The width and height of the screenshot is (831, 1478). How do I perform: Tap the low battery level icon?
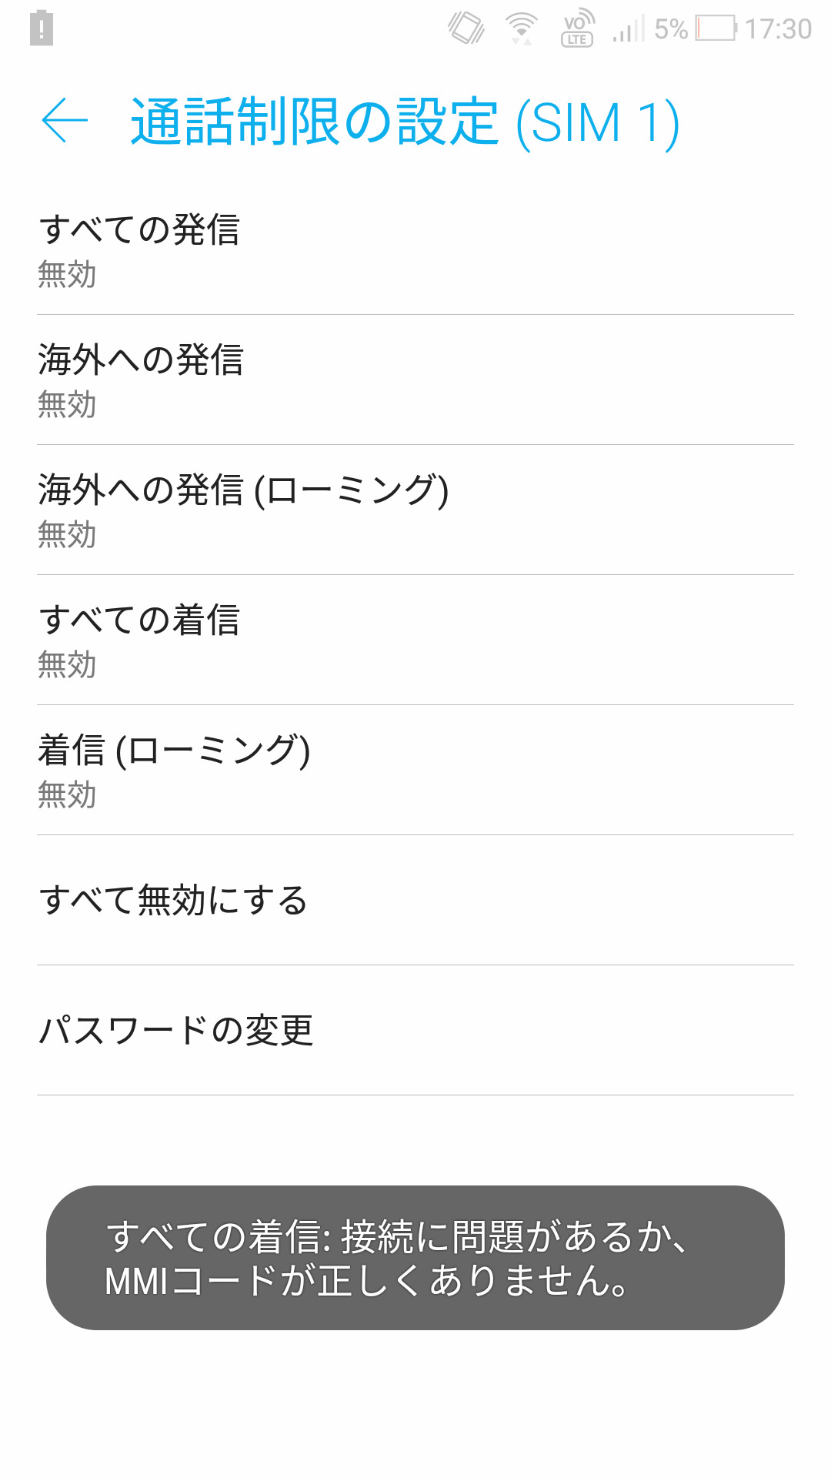pos(716,29)
